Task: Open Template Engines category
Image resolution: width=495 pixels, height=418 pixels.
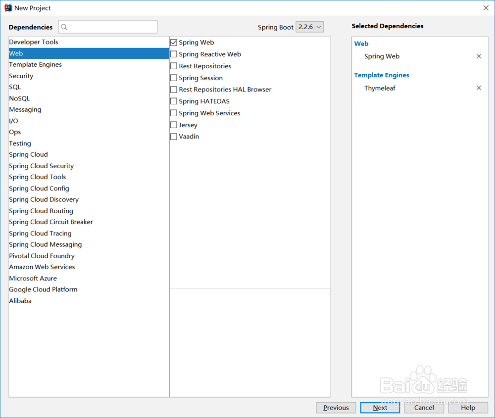Action: [x=89, y=65]
